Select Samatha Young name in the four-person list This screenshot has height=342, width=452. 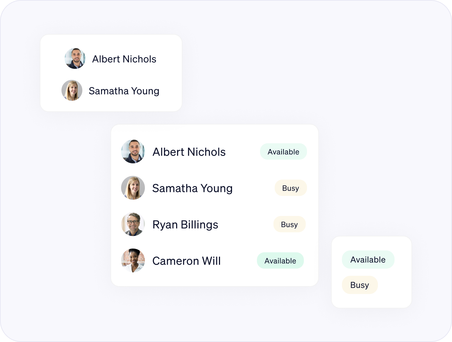[x=192, y=188]
